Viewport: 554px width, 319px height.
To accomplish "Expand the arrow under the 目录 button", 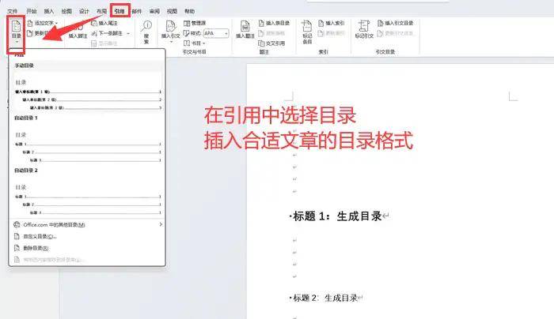I will (x=17, y=42).
